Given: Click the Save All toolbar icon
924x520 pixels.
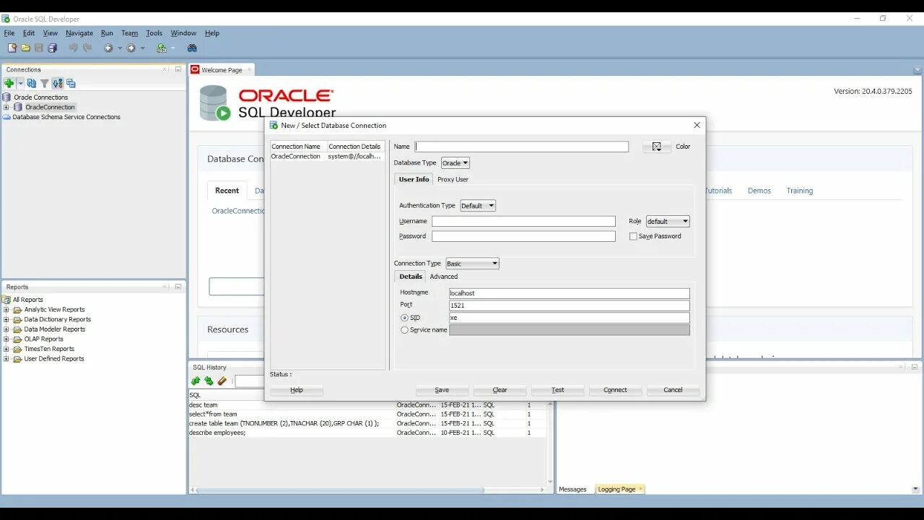Looking at the screenshot, I should pyautogui.click(x=52, y=48).
